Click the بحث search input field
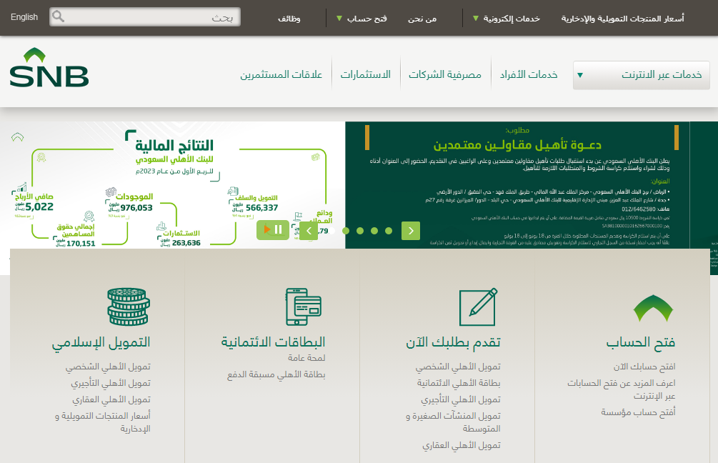The width and height of the screenshot is (718, 463). point(145,17)
